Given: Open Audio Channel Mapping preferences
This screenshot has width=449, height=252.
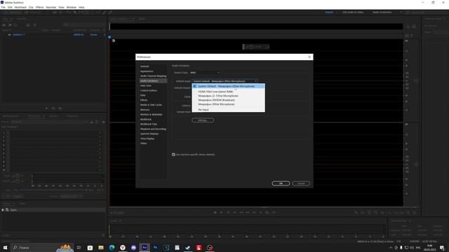Looking at the screenshot, I should click(153, 76).
